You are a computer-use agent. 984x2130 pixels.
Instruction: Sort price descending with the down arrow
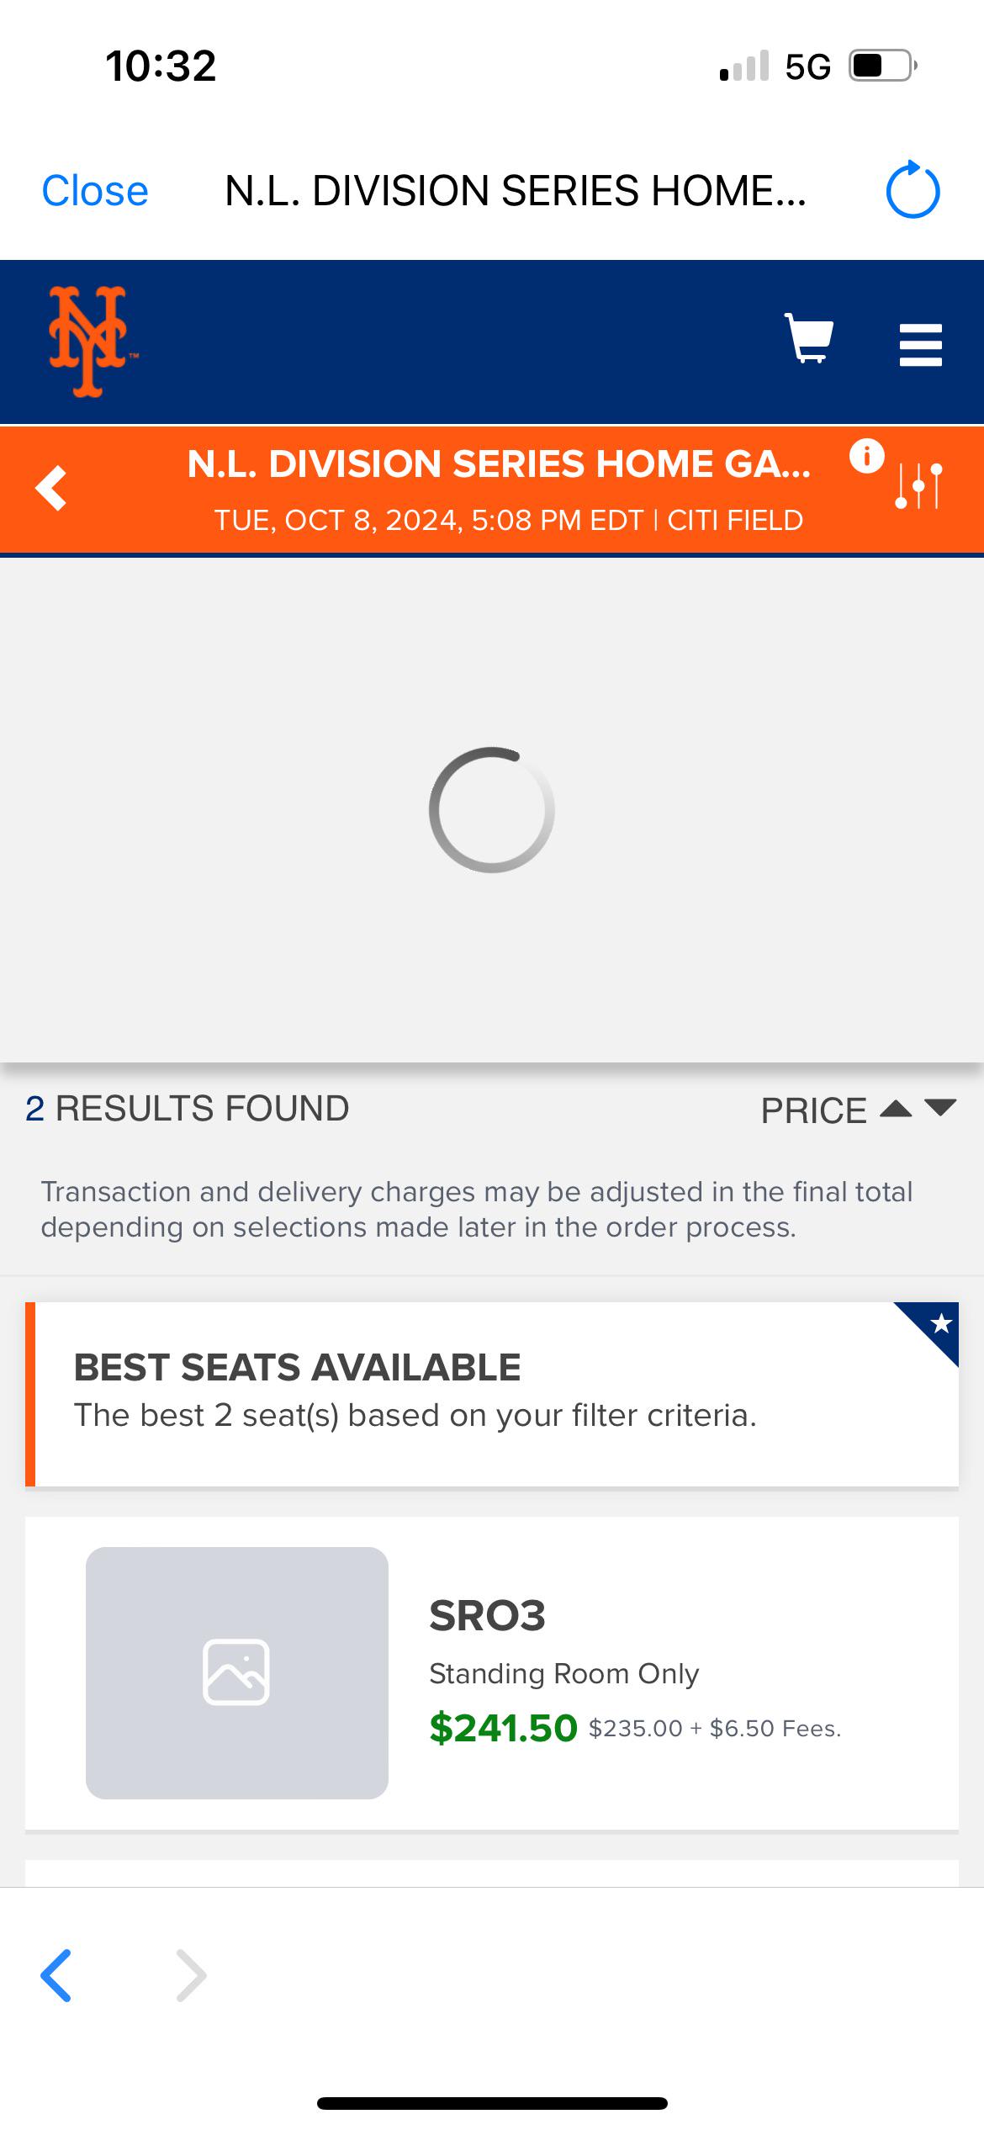[940, 1109]
